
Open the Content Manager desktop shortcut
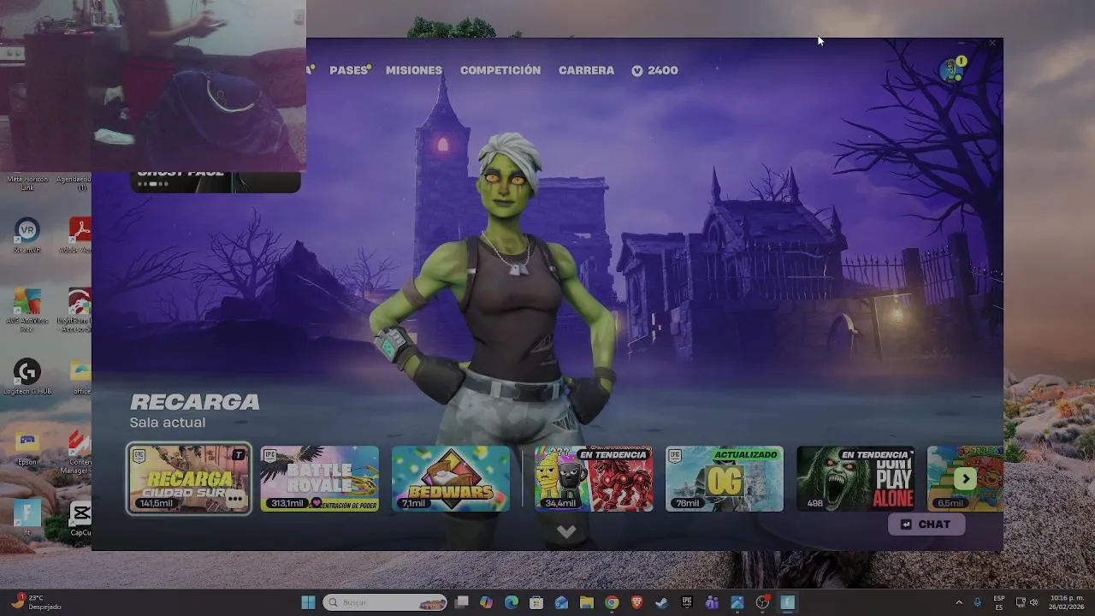tap(80, 451)
